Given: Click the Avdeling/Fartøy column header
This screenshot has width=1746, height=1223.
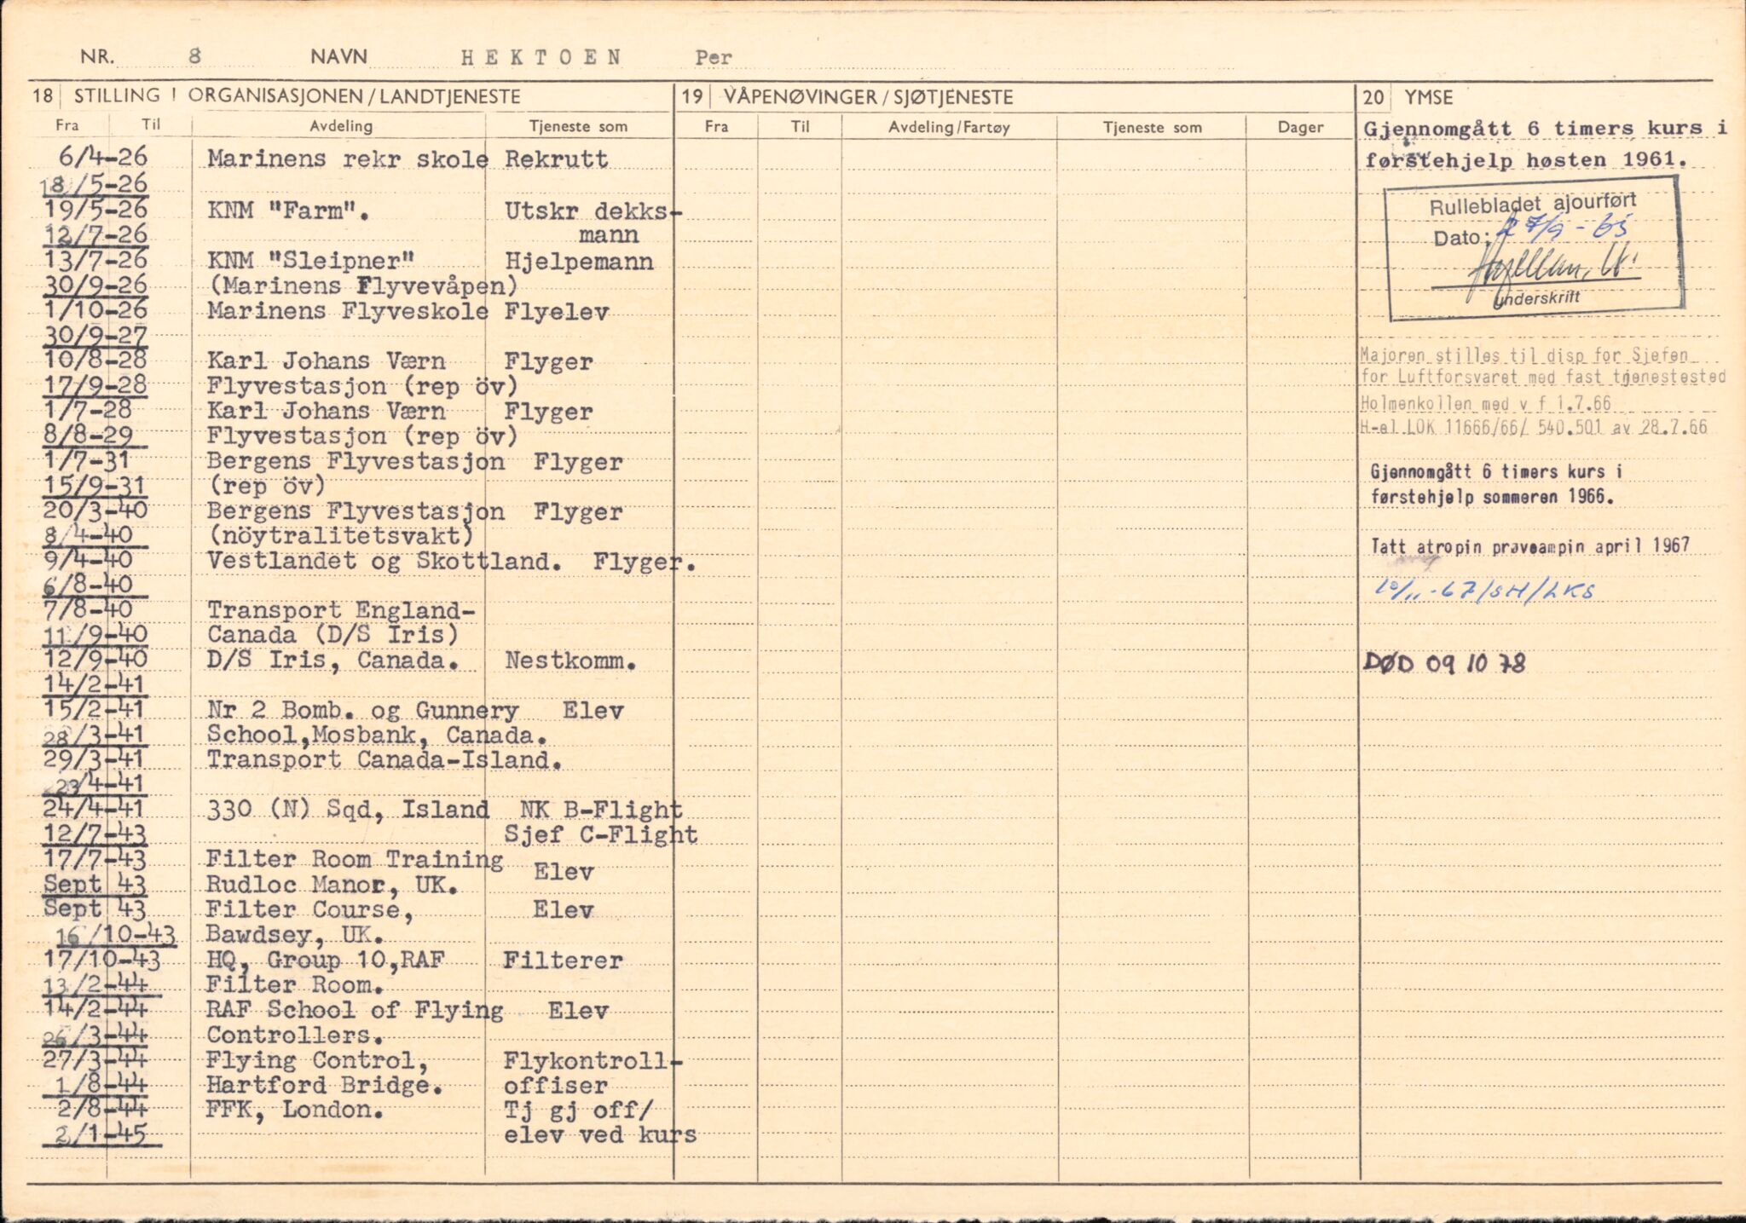Looking at the screenshot, I should (949, 127).
